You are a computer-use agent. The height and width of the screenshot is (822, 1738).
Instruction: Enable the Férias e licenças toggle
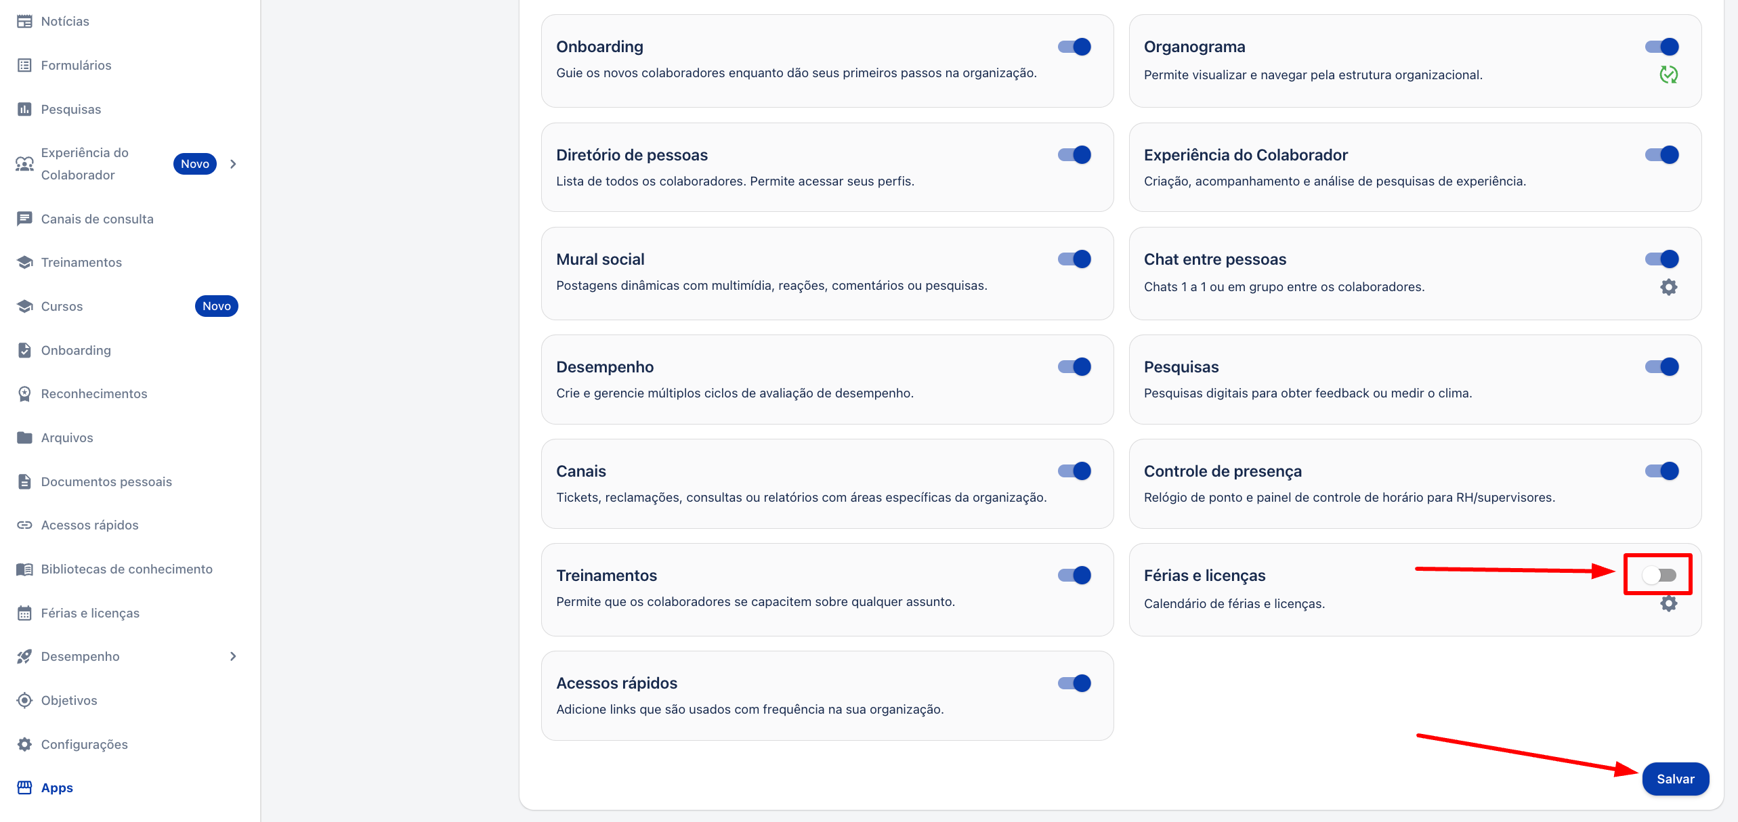coord(1659,576)
